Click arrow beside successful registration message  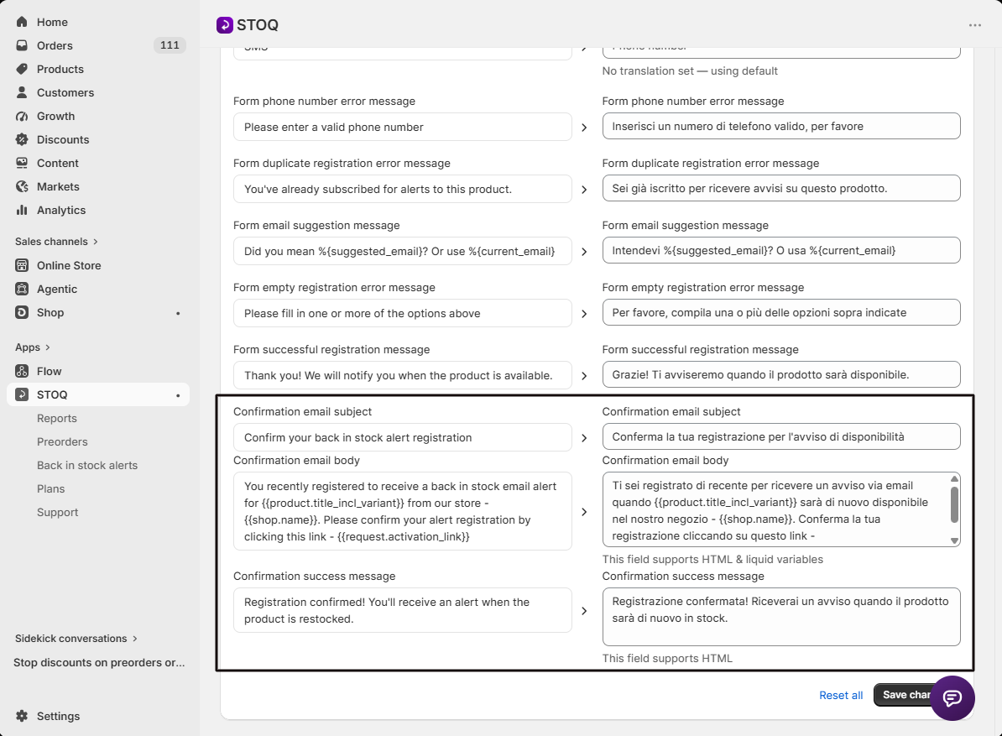coord(584,376)
